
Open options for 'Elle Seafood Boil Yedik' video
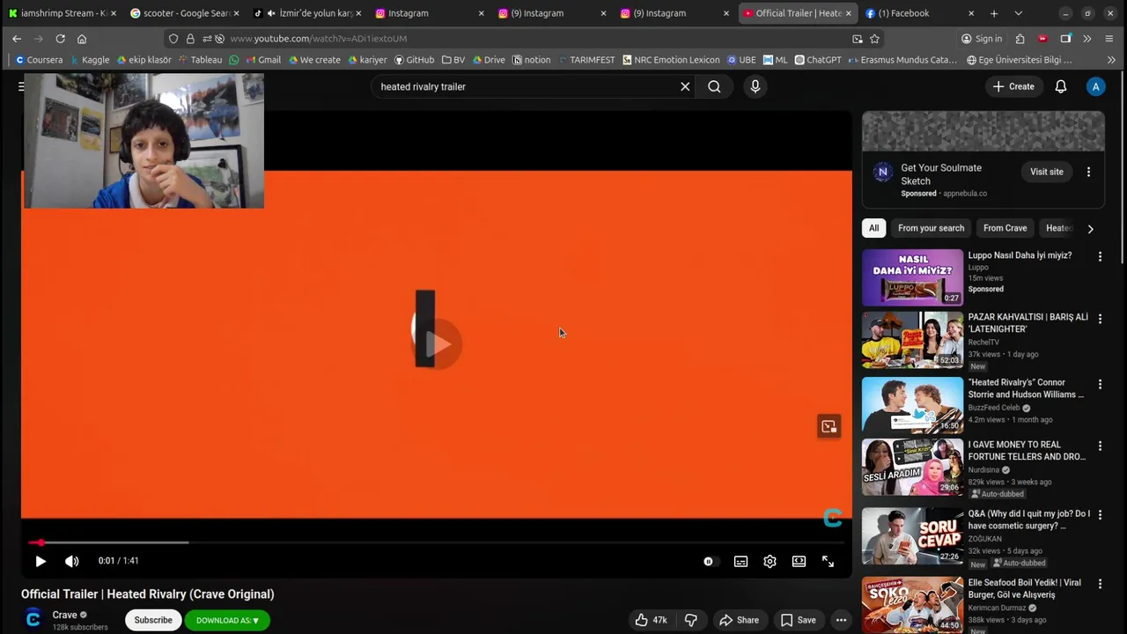1100,584
